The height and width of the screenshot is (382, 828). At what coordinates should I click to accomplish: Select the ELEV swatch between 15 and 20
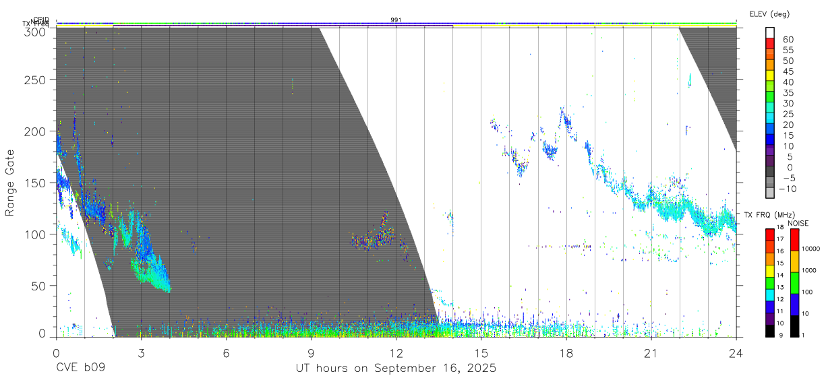(x=770, y=129)
